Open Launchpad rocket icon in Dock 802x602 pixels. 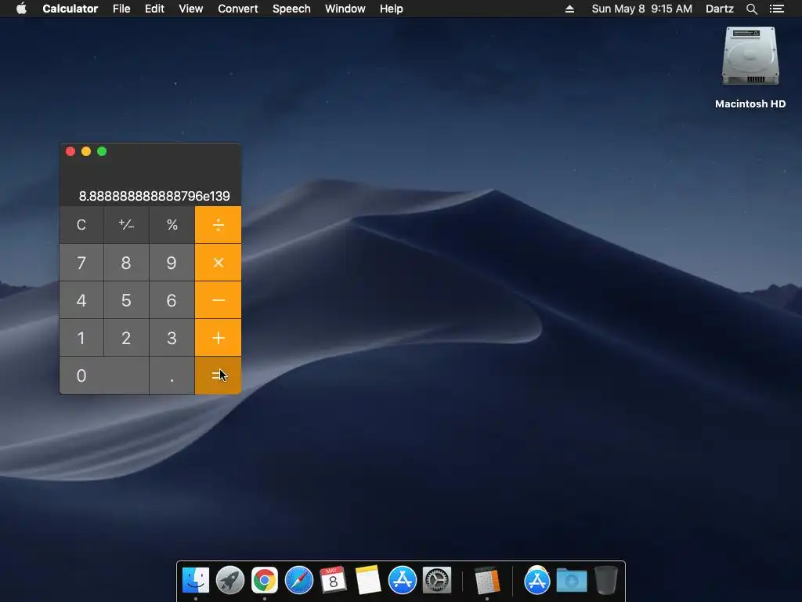tap(230, 580)
